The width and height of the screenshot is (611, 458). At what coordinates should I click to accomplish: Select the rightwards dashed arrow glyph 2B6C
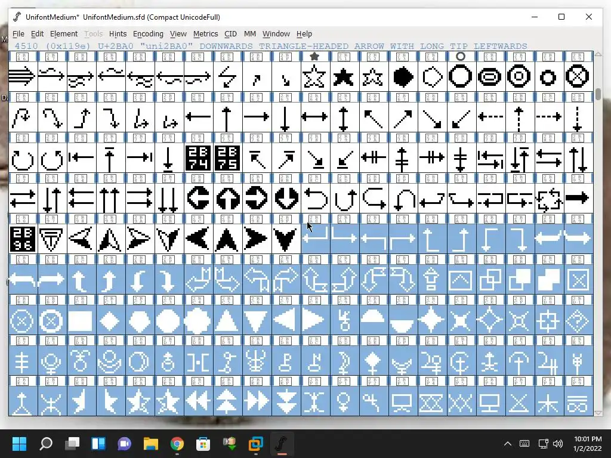pyautogui.click(x=549, y=117)
